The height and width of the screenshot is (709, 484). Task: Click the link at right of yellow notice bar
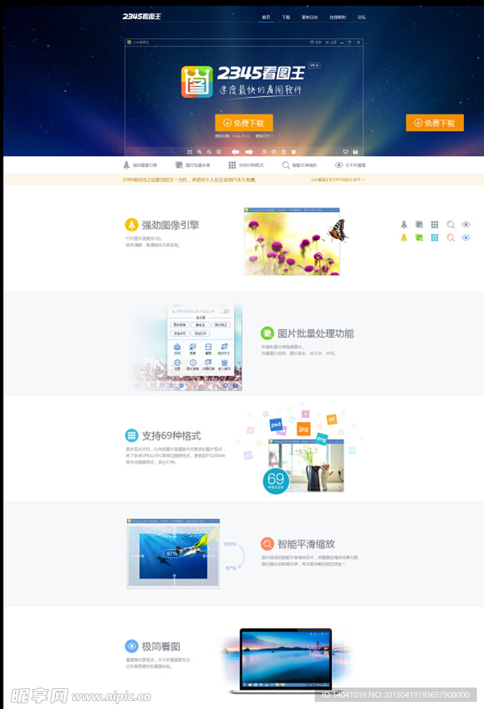(x=338, y=180)
